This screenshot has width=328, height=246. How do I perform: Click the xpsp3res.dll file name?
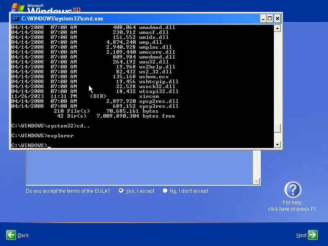[159, 106]
